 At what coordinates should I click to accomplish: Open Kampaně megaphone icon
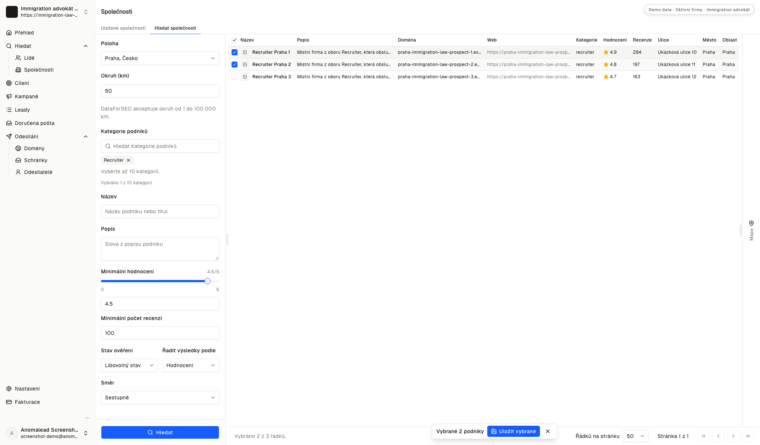pos(9,96)
